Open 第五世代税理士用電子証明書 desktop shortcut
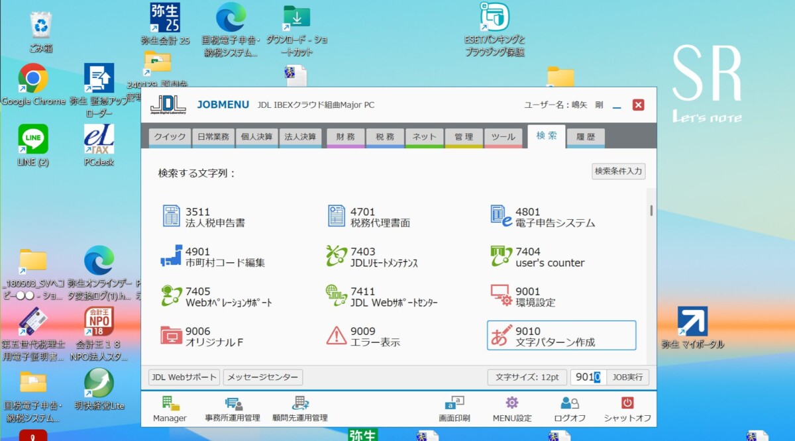Image resolution: width=795 pixels, height=441 pixels. pos(33,333)
